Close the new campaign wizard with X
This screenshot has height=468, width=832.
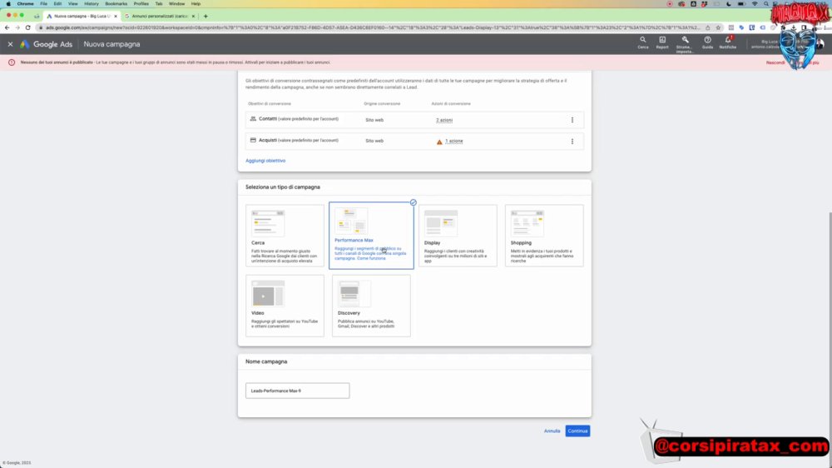tap(10, 45)
